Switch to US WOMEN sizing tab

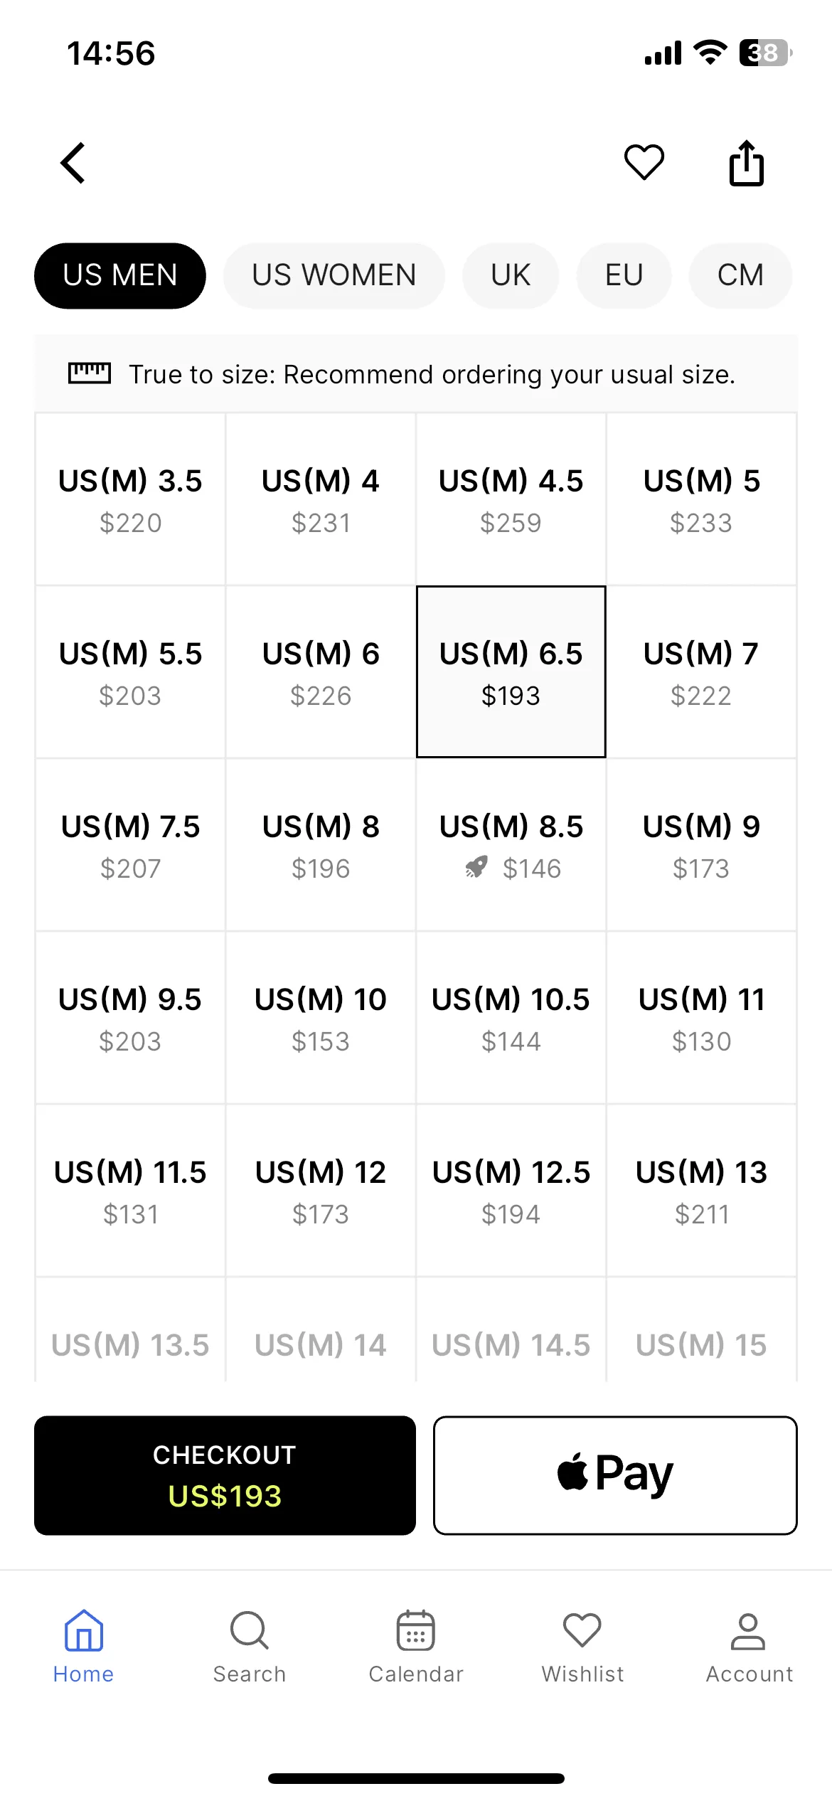click(334, 275)
